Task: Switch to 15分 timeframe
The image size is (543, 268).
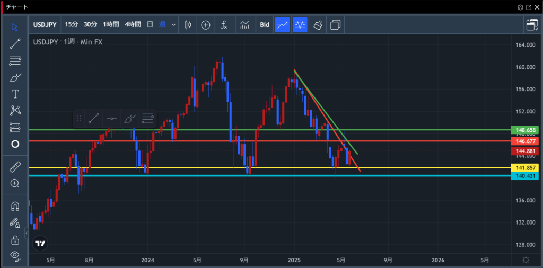Action: [x=72, y=24]
